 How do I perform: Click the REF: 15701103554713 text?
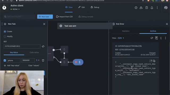coord(125,50)
